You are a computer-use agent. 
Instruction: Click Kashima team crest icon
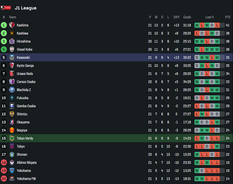(12, 25)
